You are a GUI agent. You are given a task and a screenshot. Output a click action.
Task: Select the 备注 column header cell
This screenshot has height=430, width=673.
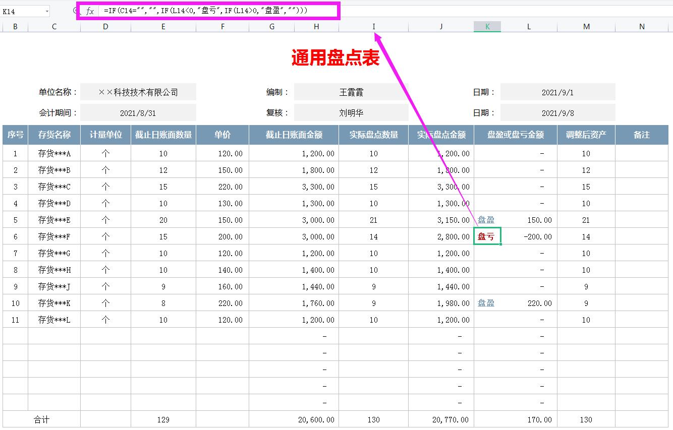[x=641, y=135]
